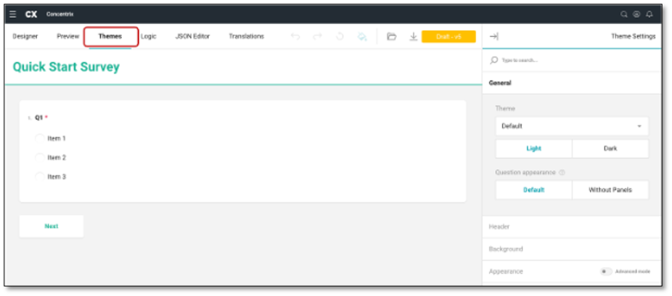The height and width of the screenshot is (296, 672).
Task: Open the hamburger menu icon
Action: pyautogui.click(x=13, y=14)
